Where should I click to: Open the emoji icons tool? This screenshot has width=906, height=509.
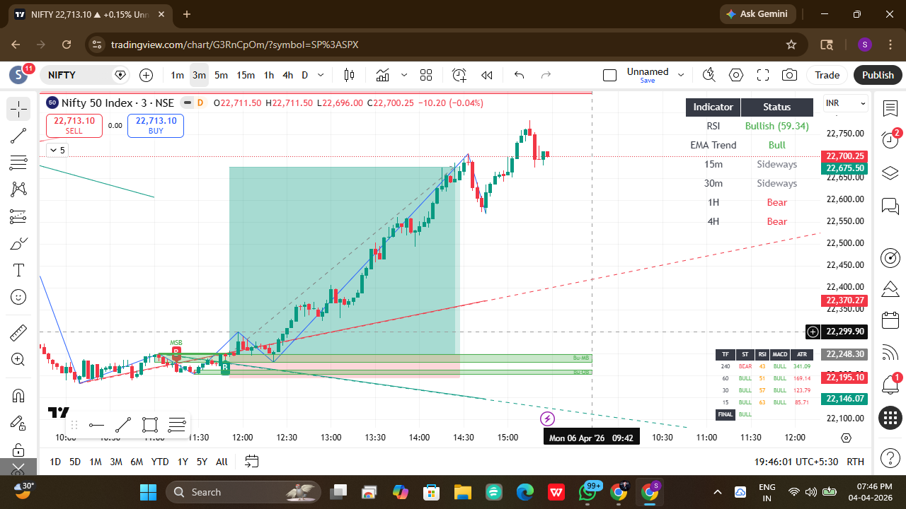pos(18,298)
